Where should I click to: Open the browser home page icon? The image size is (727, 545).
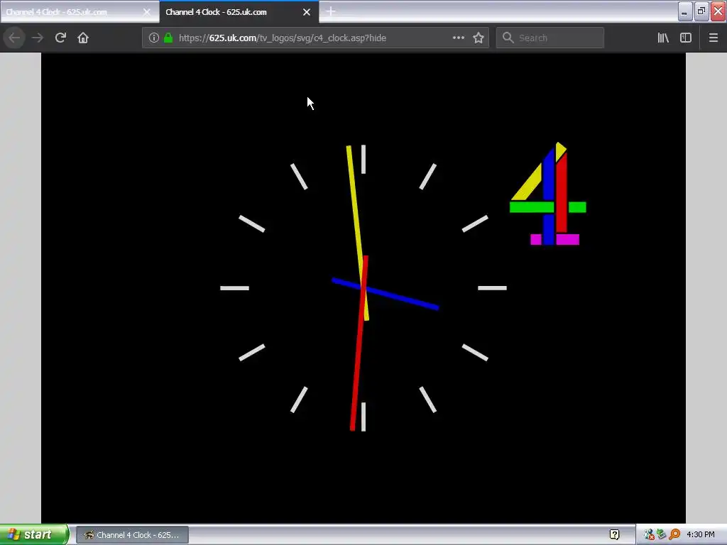(83, 38)
